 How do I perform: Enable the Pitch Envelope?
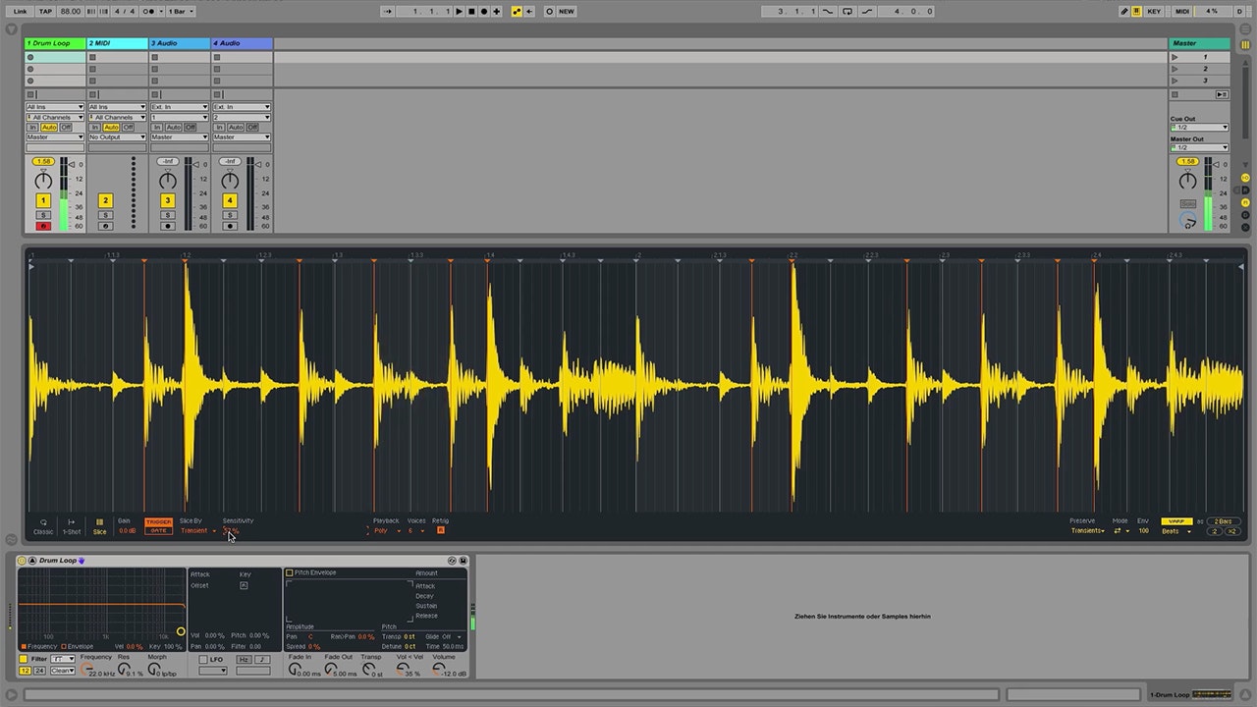coord(289,572)
